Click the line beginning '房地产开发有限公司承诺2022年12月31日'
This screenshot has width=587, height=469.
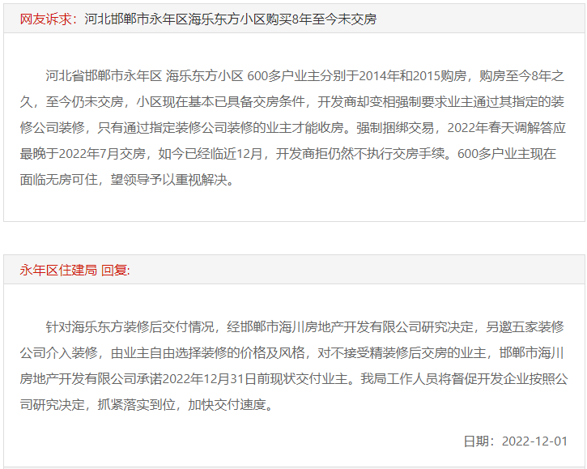[x=294, y=379]
